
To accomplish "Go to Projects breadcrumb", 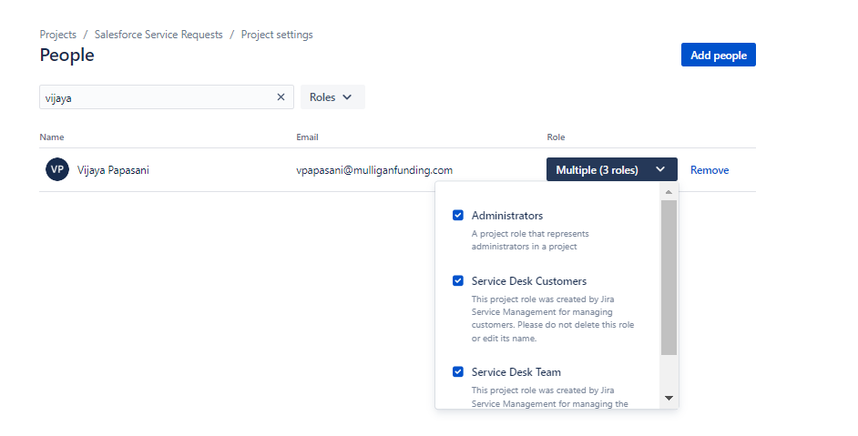I will pyautogui.click(x=58, y=35).
